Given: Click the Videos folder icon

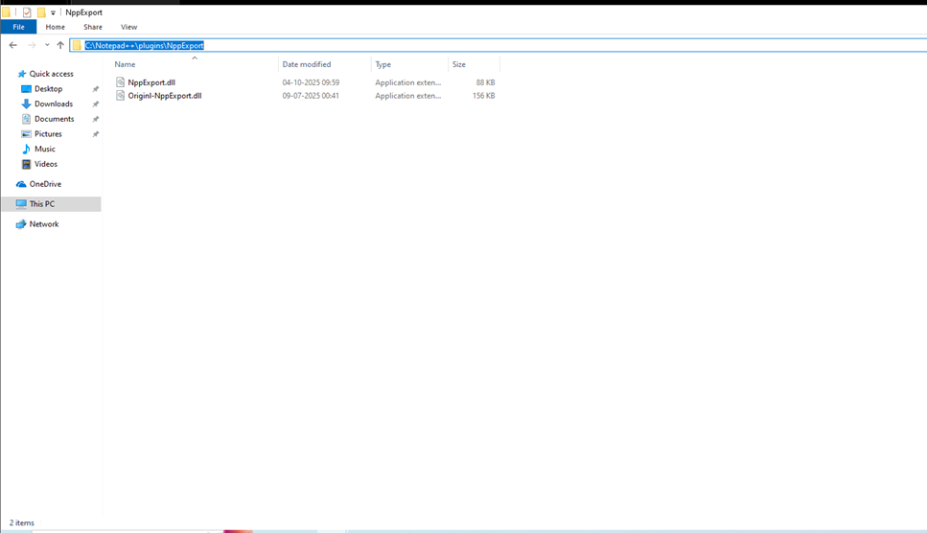Looking at the screenshot, I should pyautogui.click(x=26, y=164).
